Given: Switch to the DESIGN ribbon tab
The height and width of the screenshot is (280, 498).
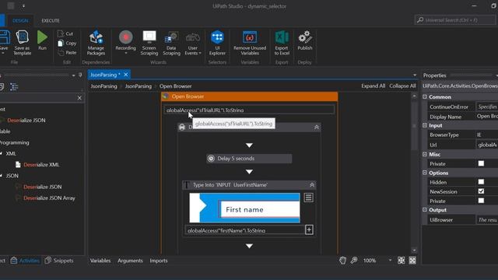Looking at the screenshot, I should pyautogui.click(x=20, y=21).
